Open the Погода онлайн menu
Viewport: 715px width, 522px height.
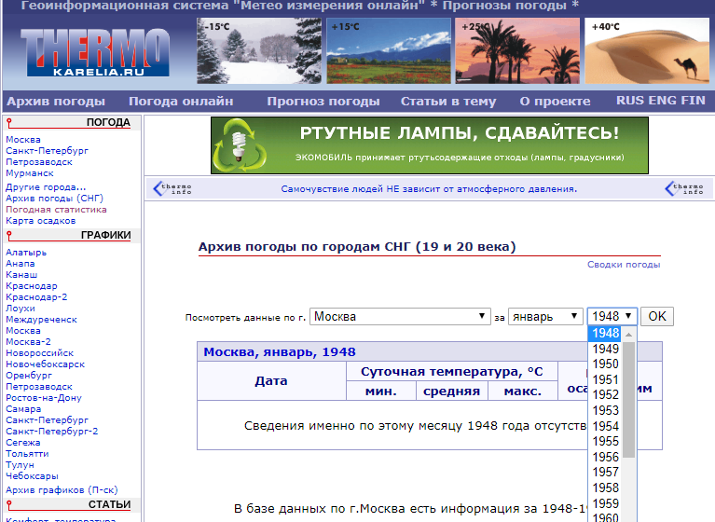[x=181, y=102]
